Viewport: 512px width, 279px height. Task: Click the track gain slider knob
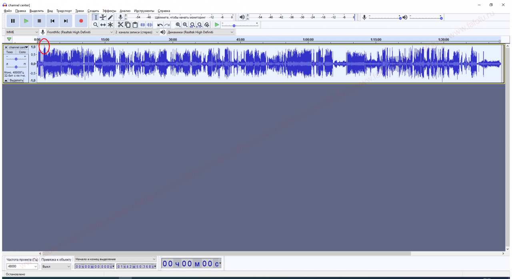pyautogui.click(x=16, y=59)
